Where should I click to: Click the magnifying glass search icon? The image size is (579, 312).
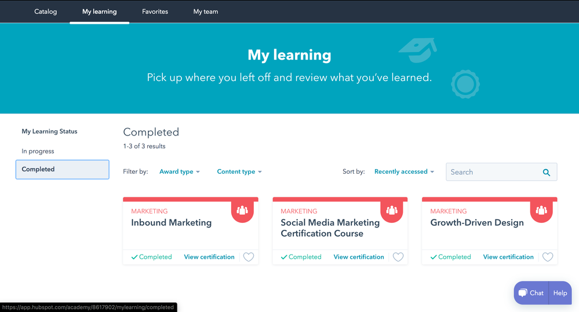547,172
